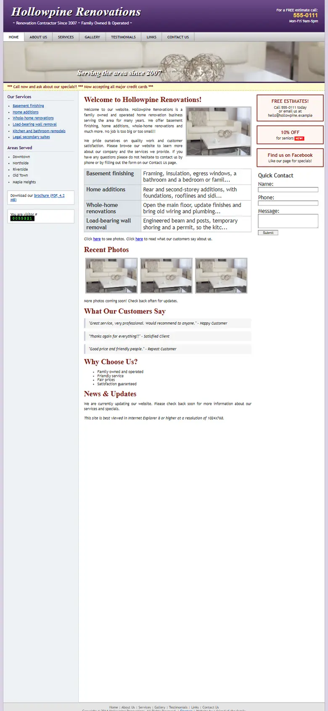Click Load-bearing wall removal table cell
This screenshot has width=328, height=711.
coord(112,224)
